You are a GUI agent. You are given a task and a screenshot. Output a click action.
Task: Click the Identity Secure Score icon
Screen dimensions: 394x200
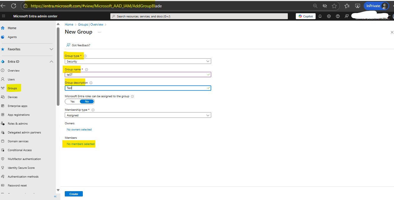(x=3, y=168)
